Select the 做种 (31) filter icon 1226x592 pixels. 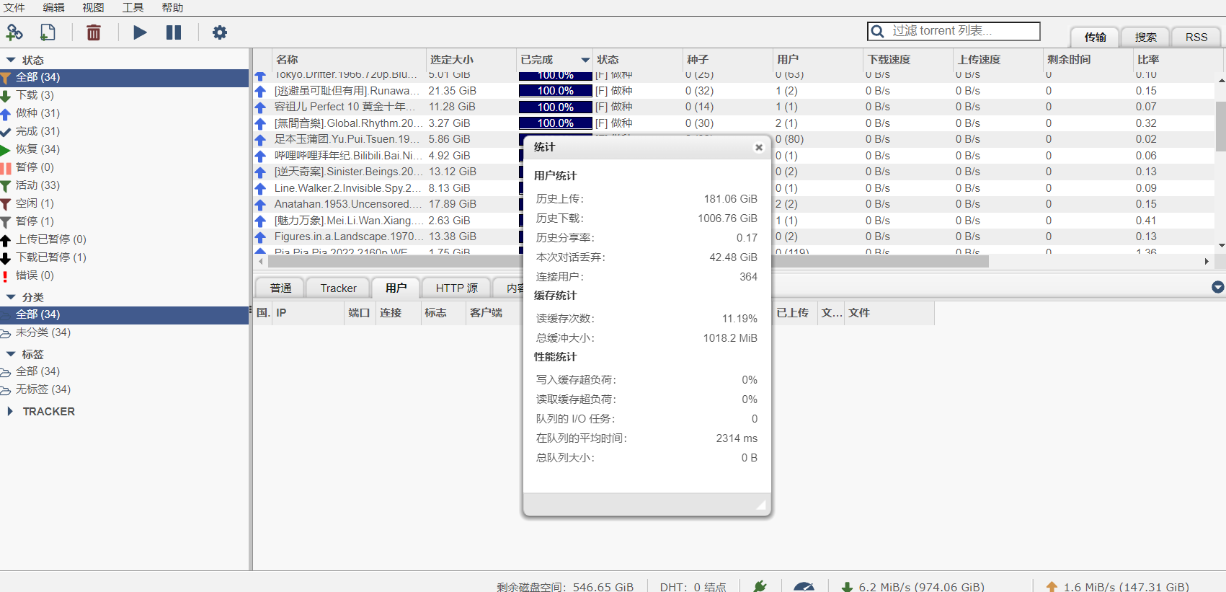tap(6, 113)
